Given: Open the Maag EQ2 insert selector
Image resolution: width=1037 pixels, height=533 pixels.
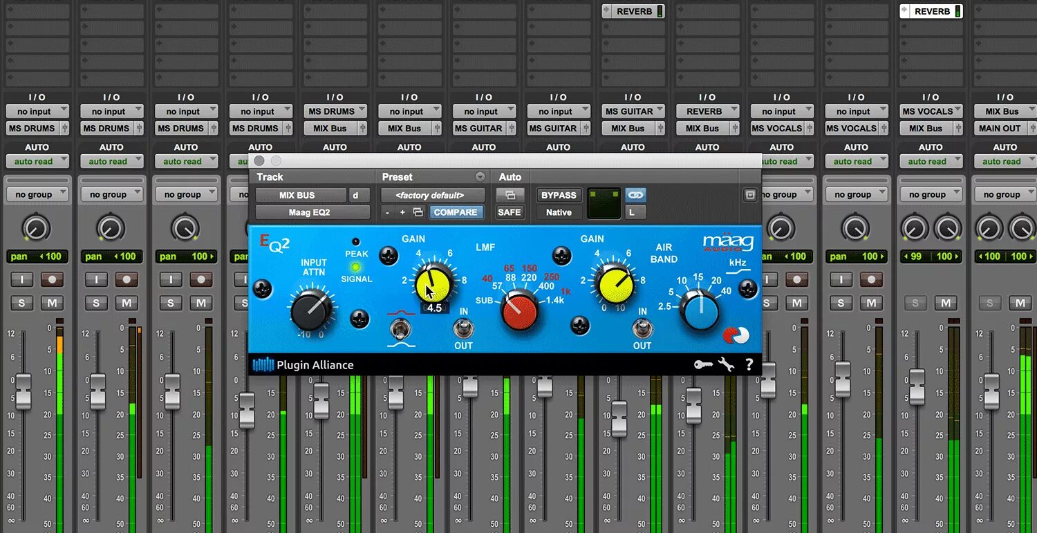Looking at the screenshot, I should coord(312,212).
